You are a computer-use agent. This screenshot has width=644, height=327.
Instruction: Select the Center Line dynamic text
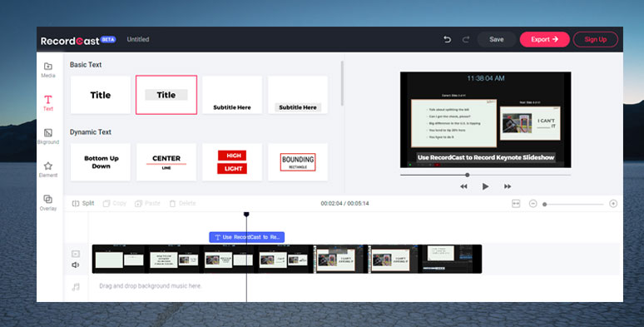tap(166, 162)
